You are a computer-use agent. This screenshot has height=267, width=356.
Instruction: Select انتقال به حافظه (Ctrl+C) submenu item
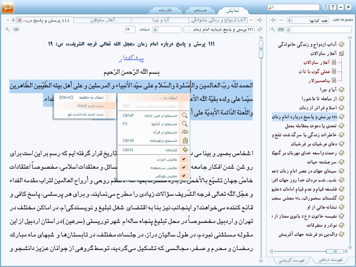click(x=85, y=98)
